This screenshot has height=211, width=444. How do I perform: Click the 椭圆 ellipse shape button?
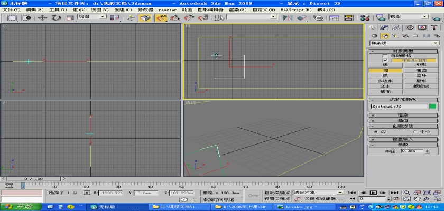421,70
